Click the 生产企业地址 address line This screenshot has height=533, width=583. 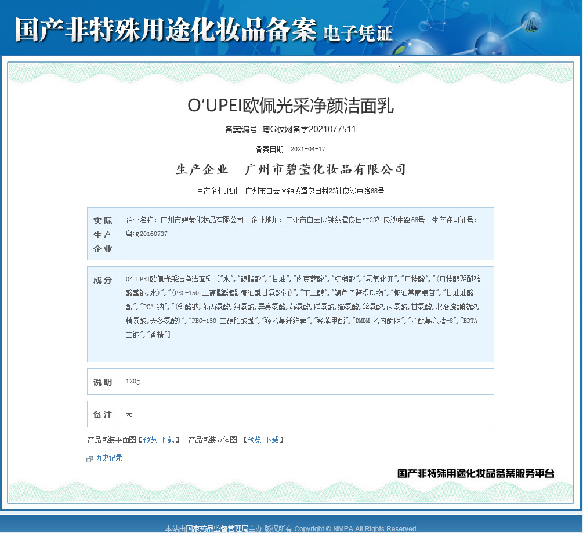coord(291,191)
